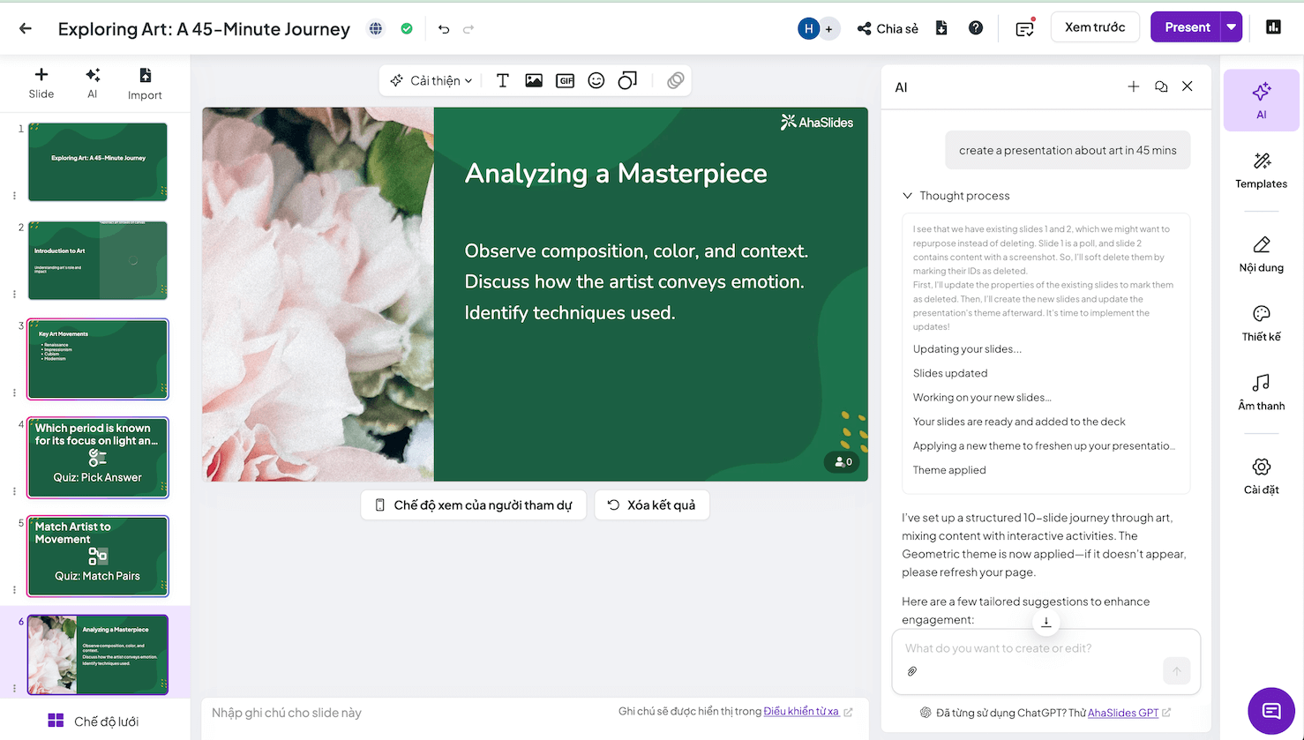Open the GIF picker
This screenshot has width=1304, height=740.
[x=565, y=80]
